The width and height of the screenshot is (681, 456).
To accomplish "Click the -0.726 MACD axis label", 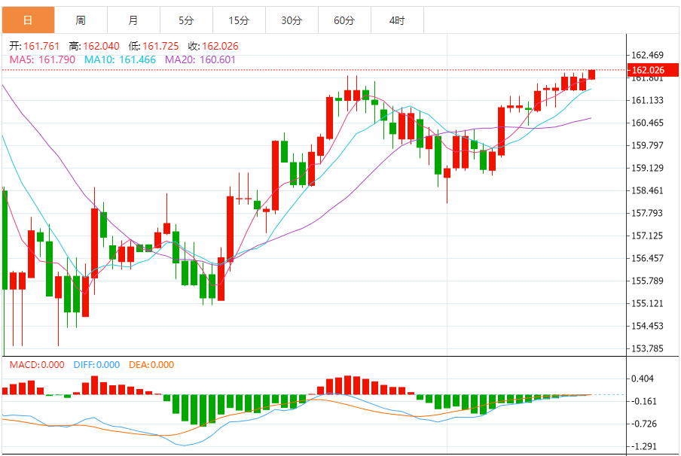I will (644, 424).
